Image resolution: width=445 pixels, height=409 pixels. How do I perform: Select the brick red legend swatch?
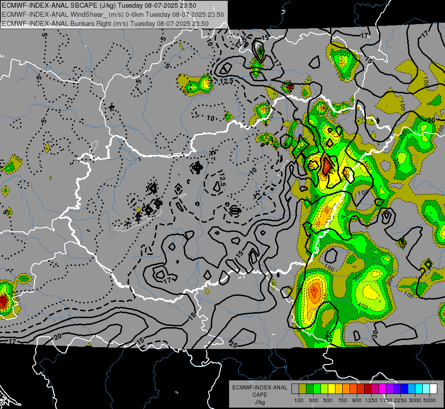coord(361,389)
